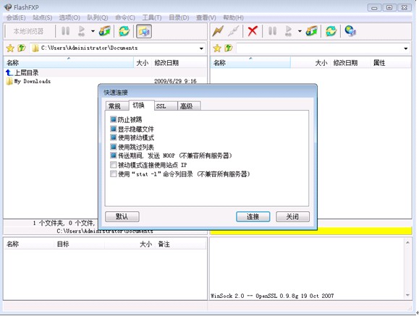Click the local pane refresh icon
The height and width of the screenshot is (316, 419).
pyautogui.click(x=124, y=31)
